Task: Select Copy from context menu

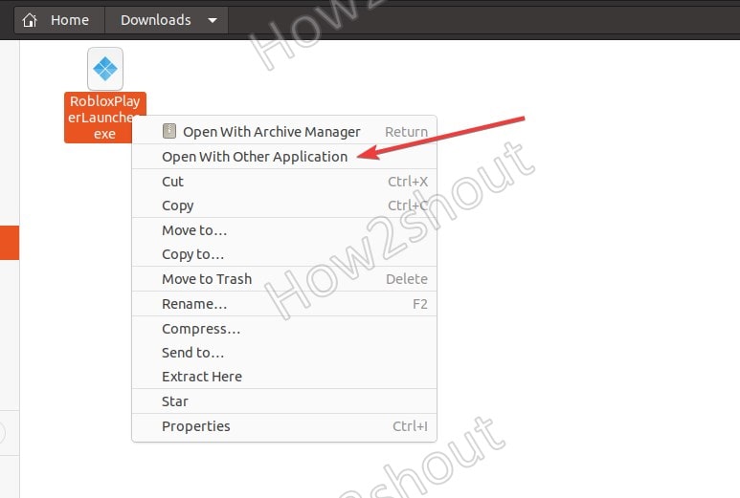Action: coord(284,206)
